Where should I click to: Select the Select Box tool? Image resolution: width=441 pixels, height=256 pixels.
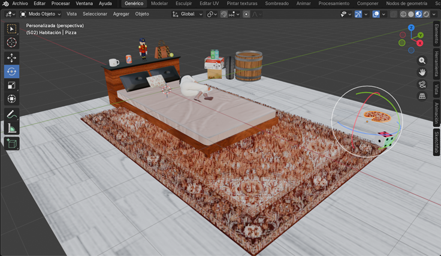tap(11, 29)
